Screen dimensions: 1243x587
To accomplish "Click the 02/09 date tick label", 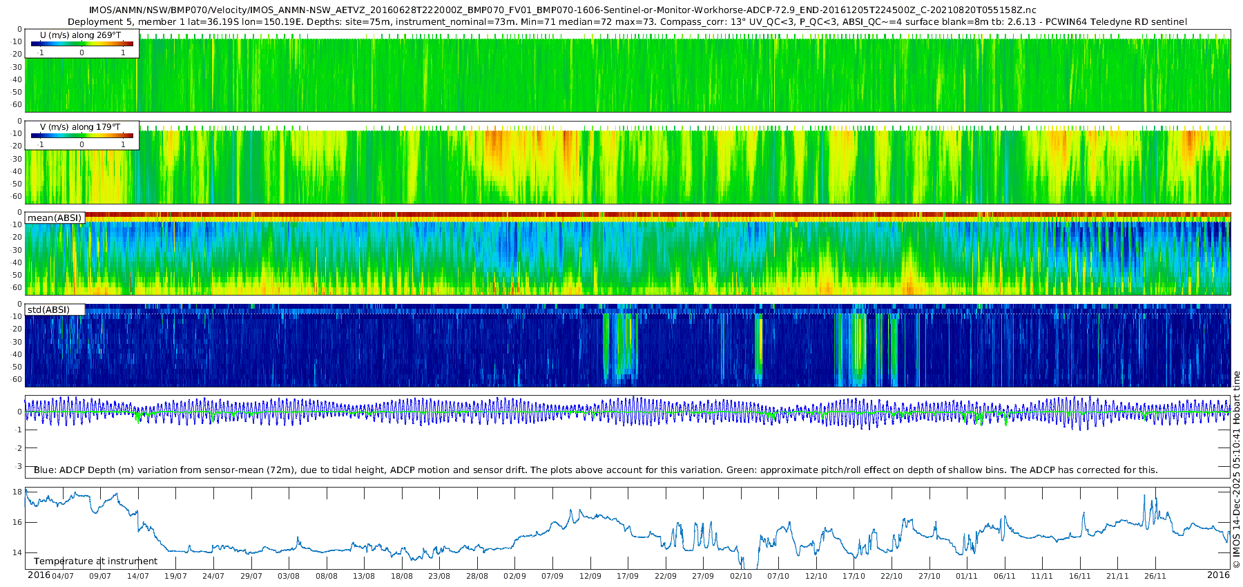I will [514, 576].
